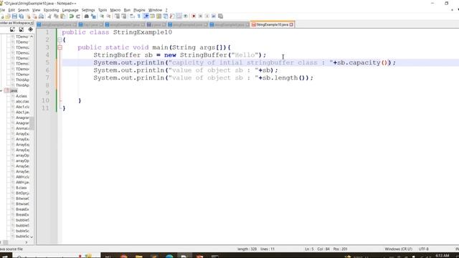Viewport: 459px width, 258px height.
Task: Click the workspace tree scroll-down arrow
Action: coord(32,236)
